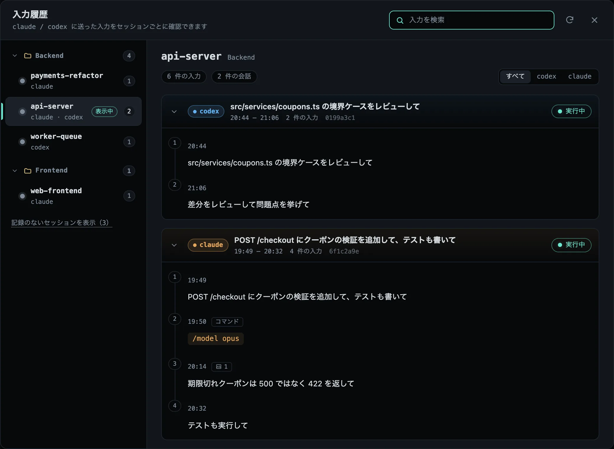The height and width of the screenshot is (449, 614).
Task: Click the 2 件の会話 count pill
Action: click(x=234, y=77)
